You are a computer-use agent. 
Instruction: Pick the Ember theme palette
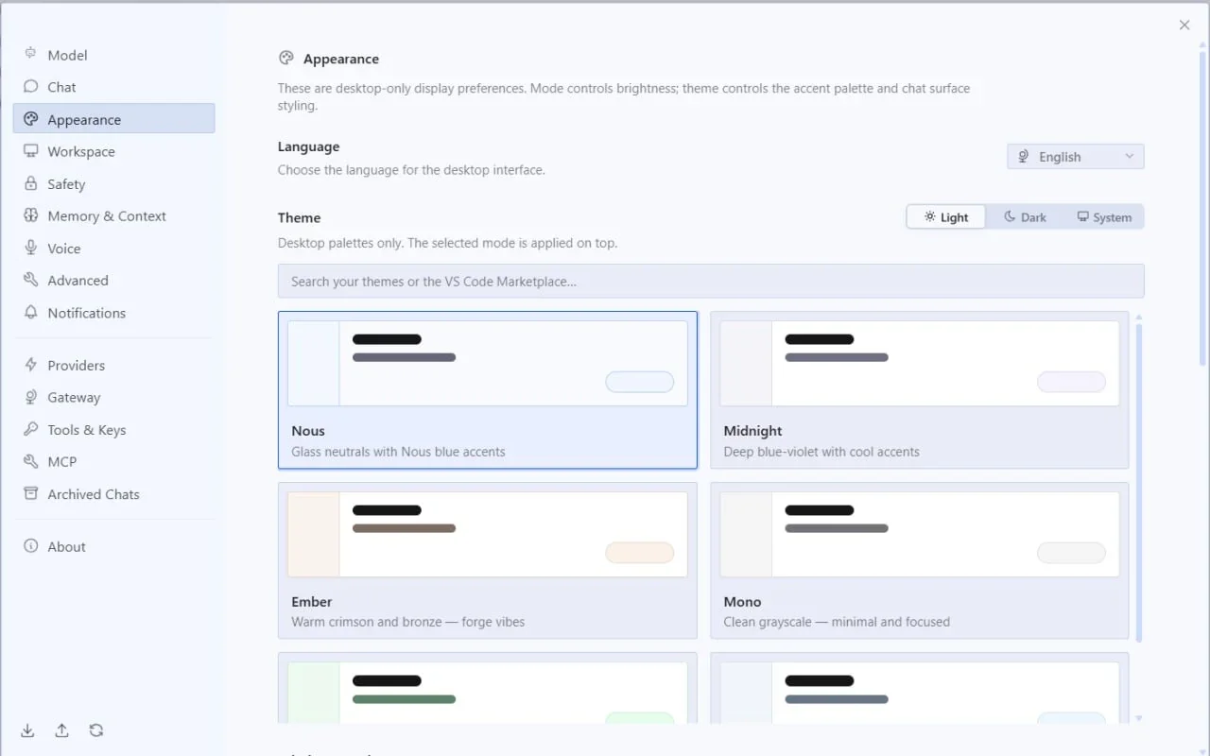coord(488,560)
